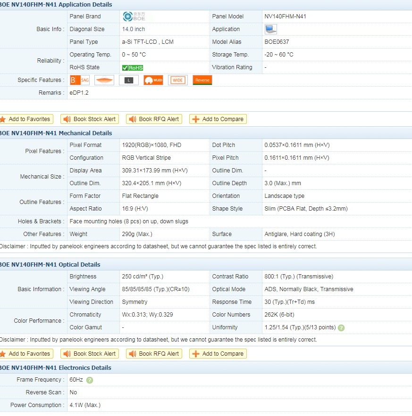The width and height of the screenshot is (412, 416).
Task: Click the WIDE feature icon
Action: (178, 80)
